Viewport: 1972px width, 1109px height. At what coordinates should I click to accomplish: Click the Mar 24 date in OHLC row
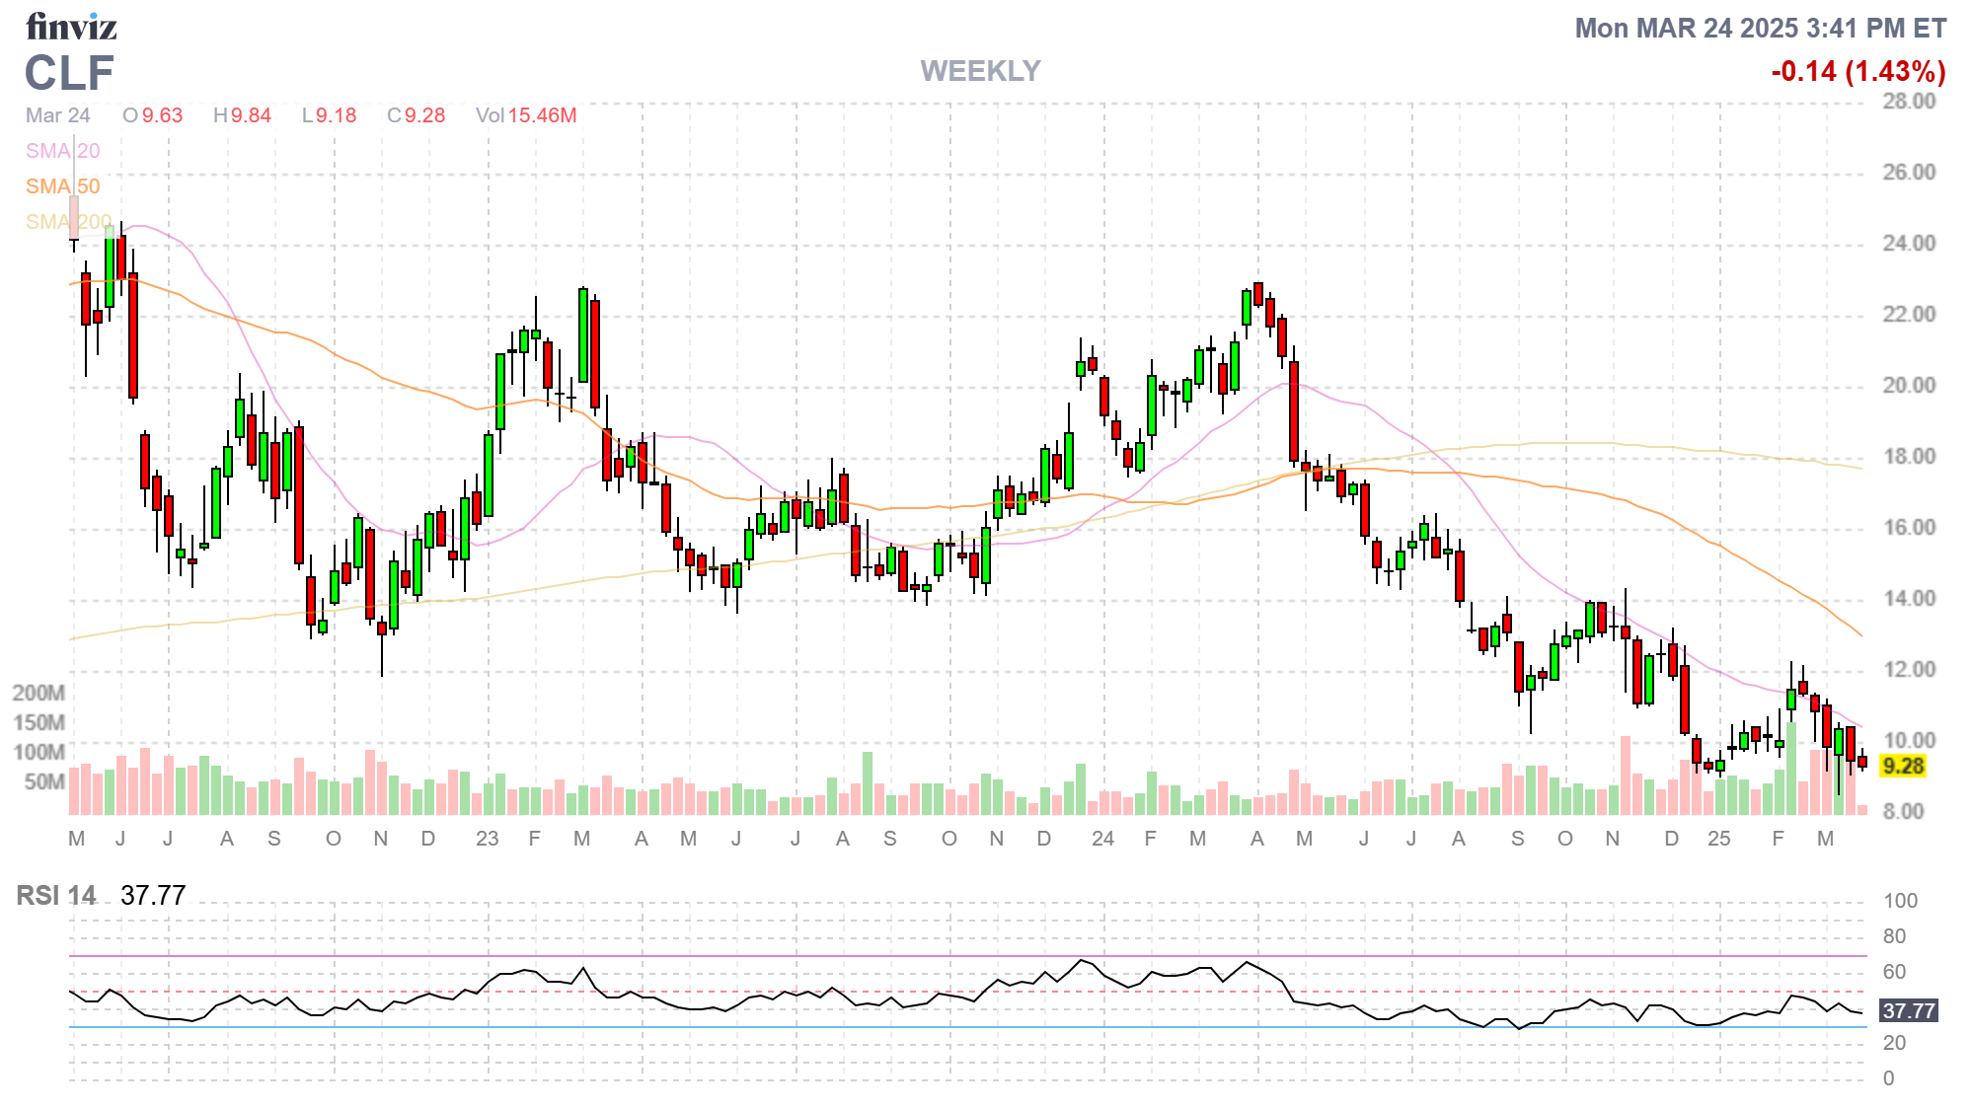coord(57,115)
